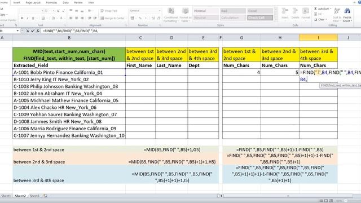Switch to the Sheet3 tab
361x203 pixels.
pos(34,196)
